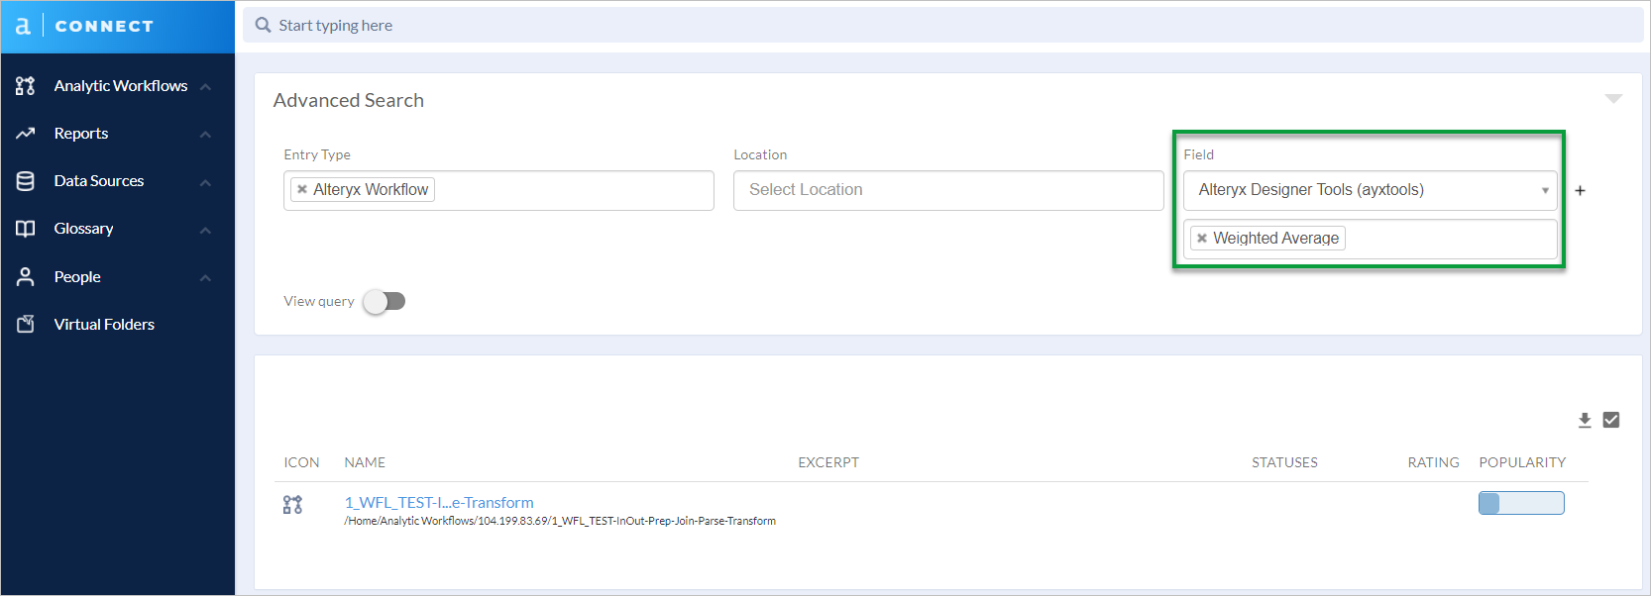Sort results by POPULARITY column header
1651x596 pixels.
[x=1522, y=462]
